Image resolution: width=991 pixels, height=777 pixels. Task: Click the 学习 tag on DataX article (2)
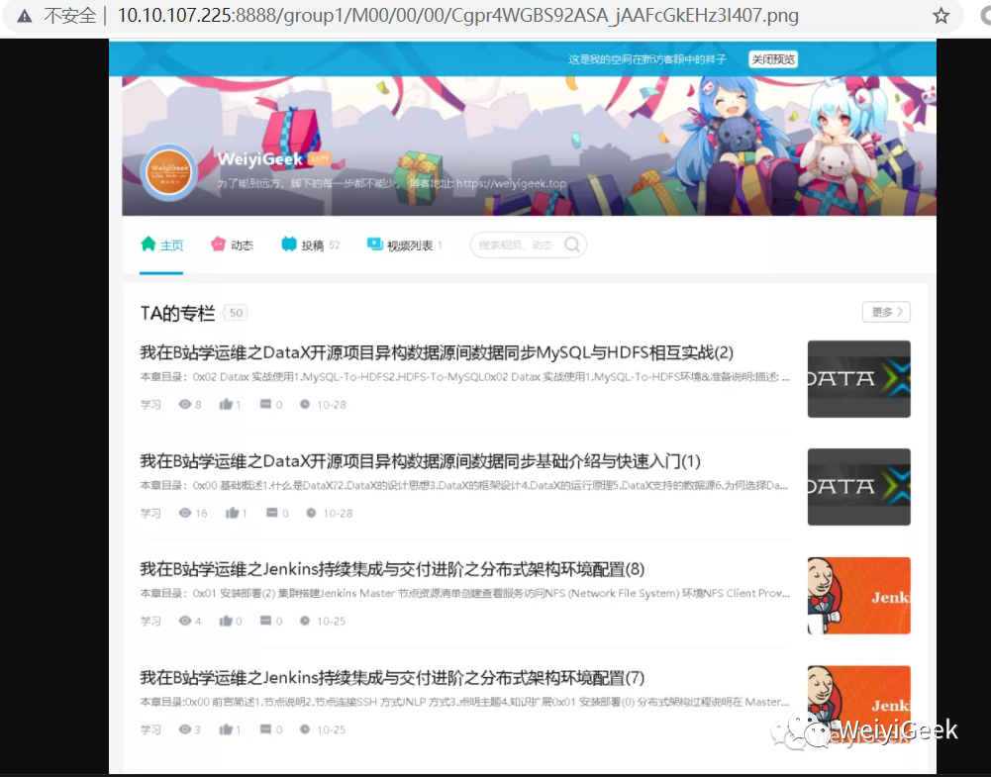click(150, 404)
